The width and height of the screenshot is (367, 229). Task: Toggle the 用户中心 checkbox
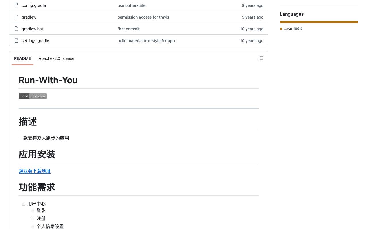tap(23, 204)
